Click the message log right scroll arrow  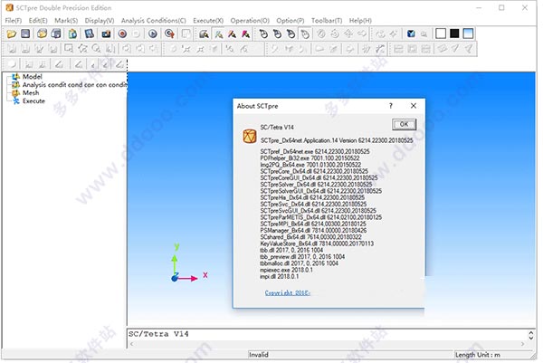522,344
